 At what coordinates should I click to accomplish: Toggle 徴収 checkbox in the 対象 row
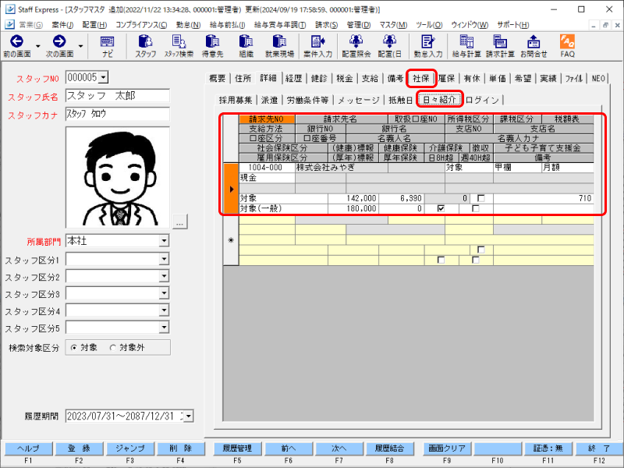(480, 198)
